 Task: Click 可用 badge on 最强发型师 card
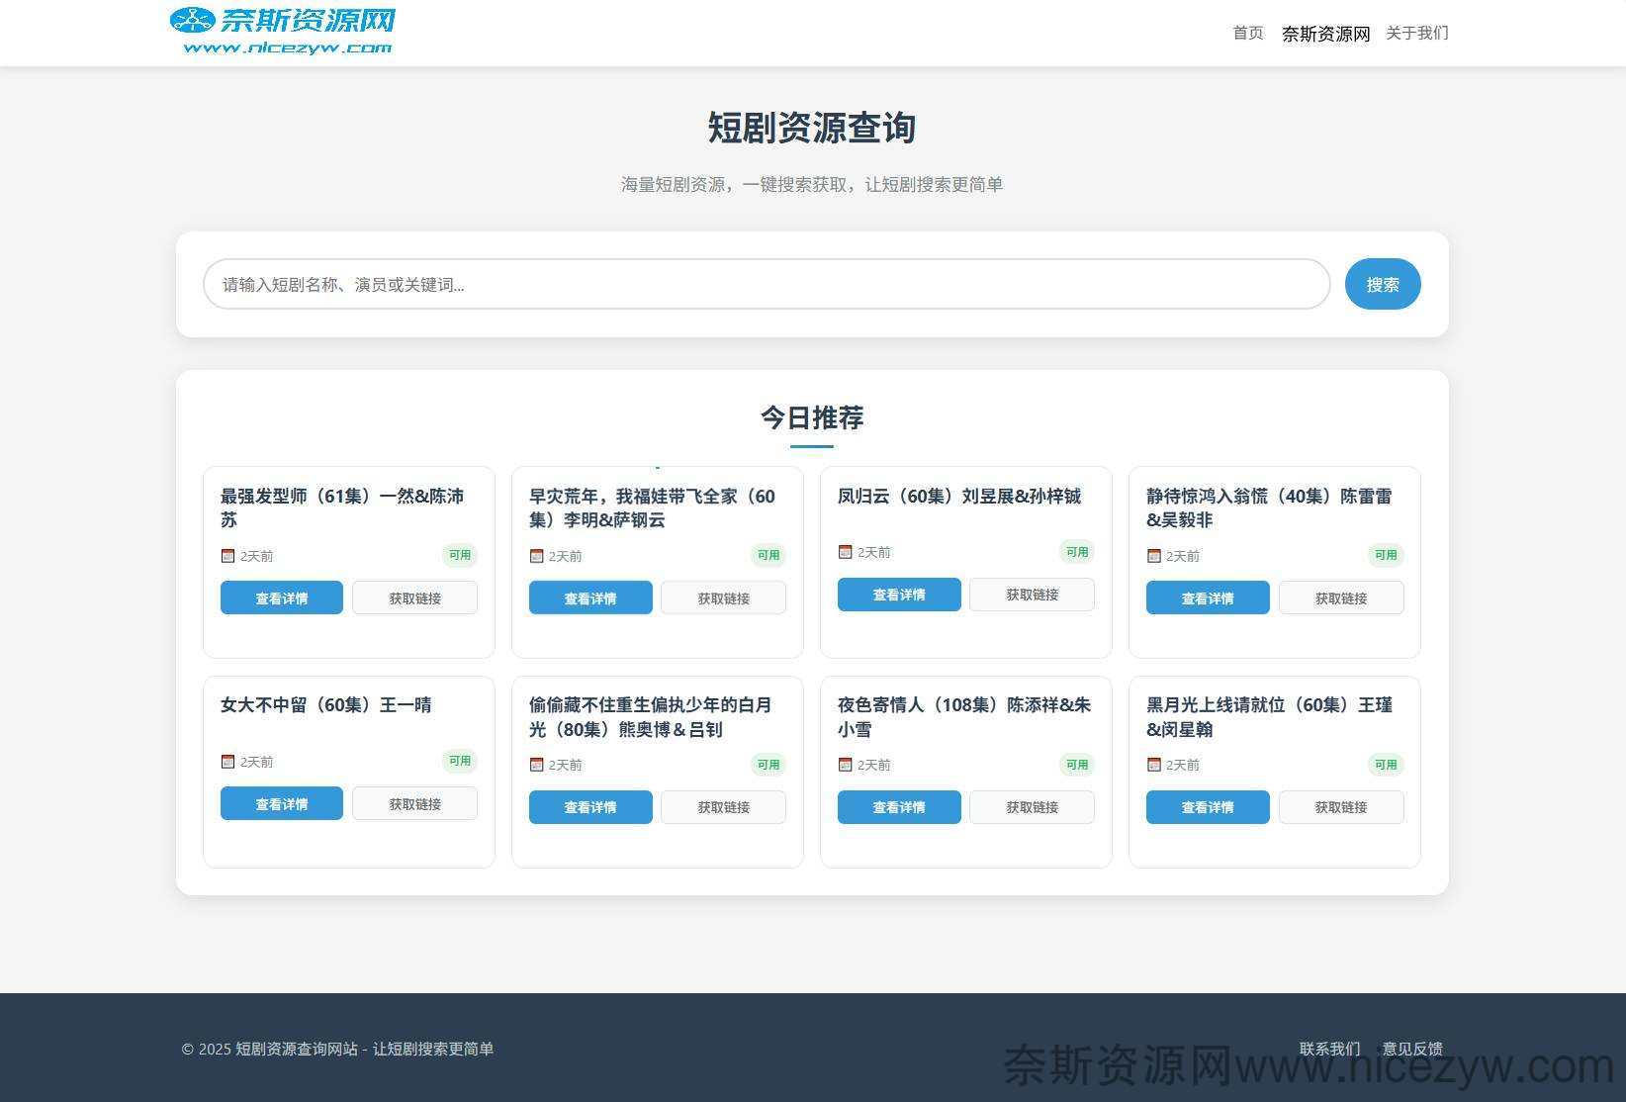pyautogui.click(x=460, y=555)
